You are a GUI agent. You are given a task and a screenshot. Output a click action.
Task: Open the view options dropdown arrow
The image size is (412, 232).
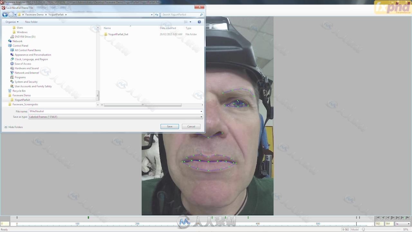tap(190, 22)
